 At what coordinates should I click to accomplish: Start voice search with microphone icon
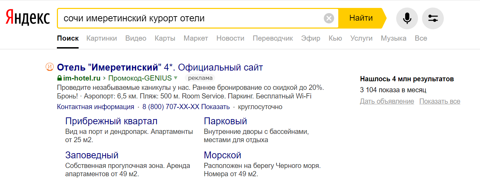[407, 18]
